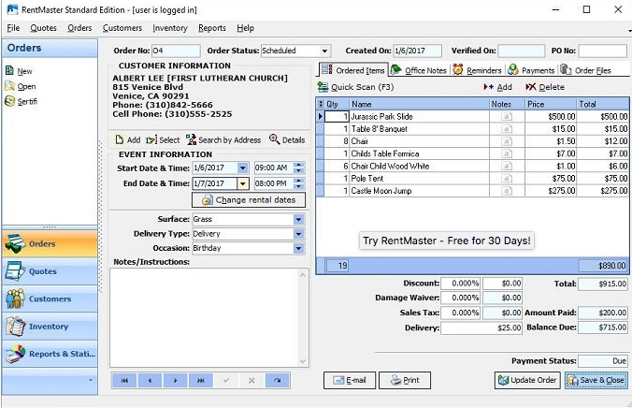Screen dimensions: 632x408
Task: Click the refresh record navigator button
Action: (x=278, y=380)
